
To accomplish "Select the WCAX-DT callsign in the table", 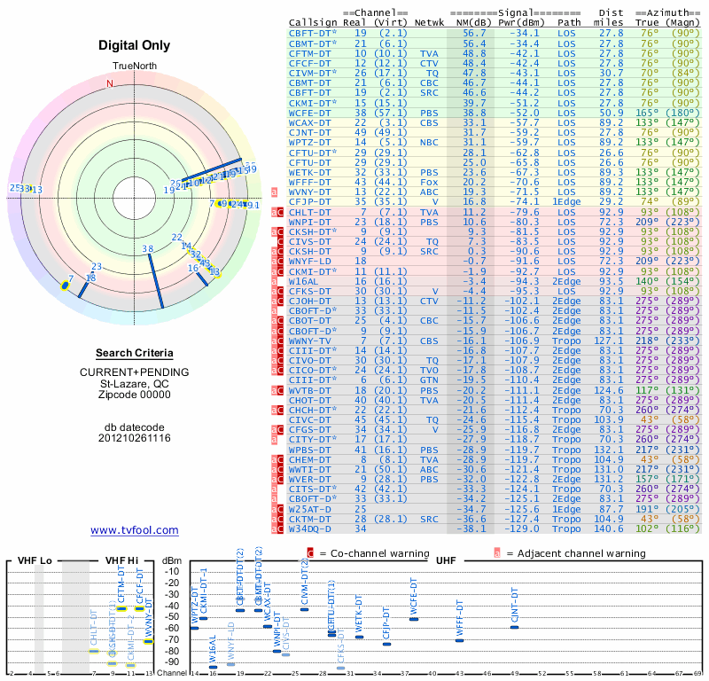I will point(310,122).
